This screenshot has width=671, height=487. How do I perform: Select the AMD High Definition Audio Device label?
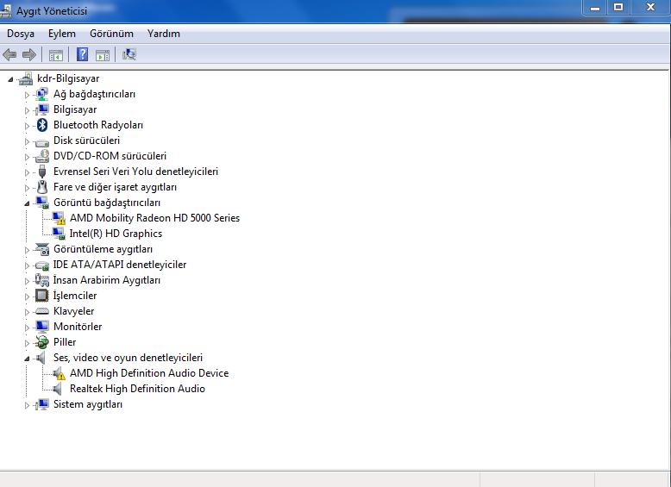(149, 373)
